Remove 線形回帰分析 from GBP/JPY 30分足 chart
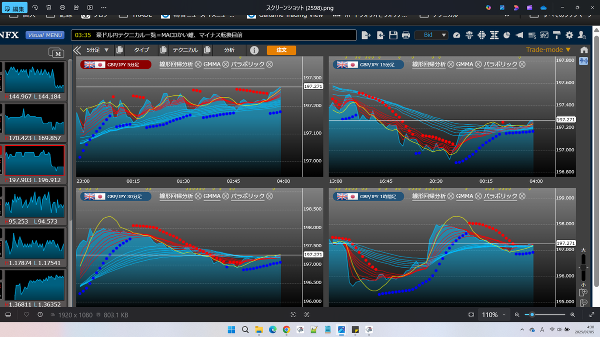The width and height of the screenshot is (600, 337). [198, 196]
